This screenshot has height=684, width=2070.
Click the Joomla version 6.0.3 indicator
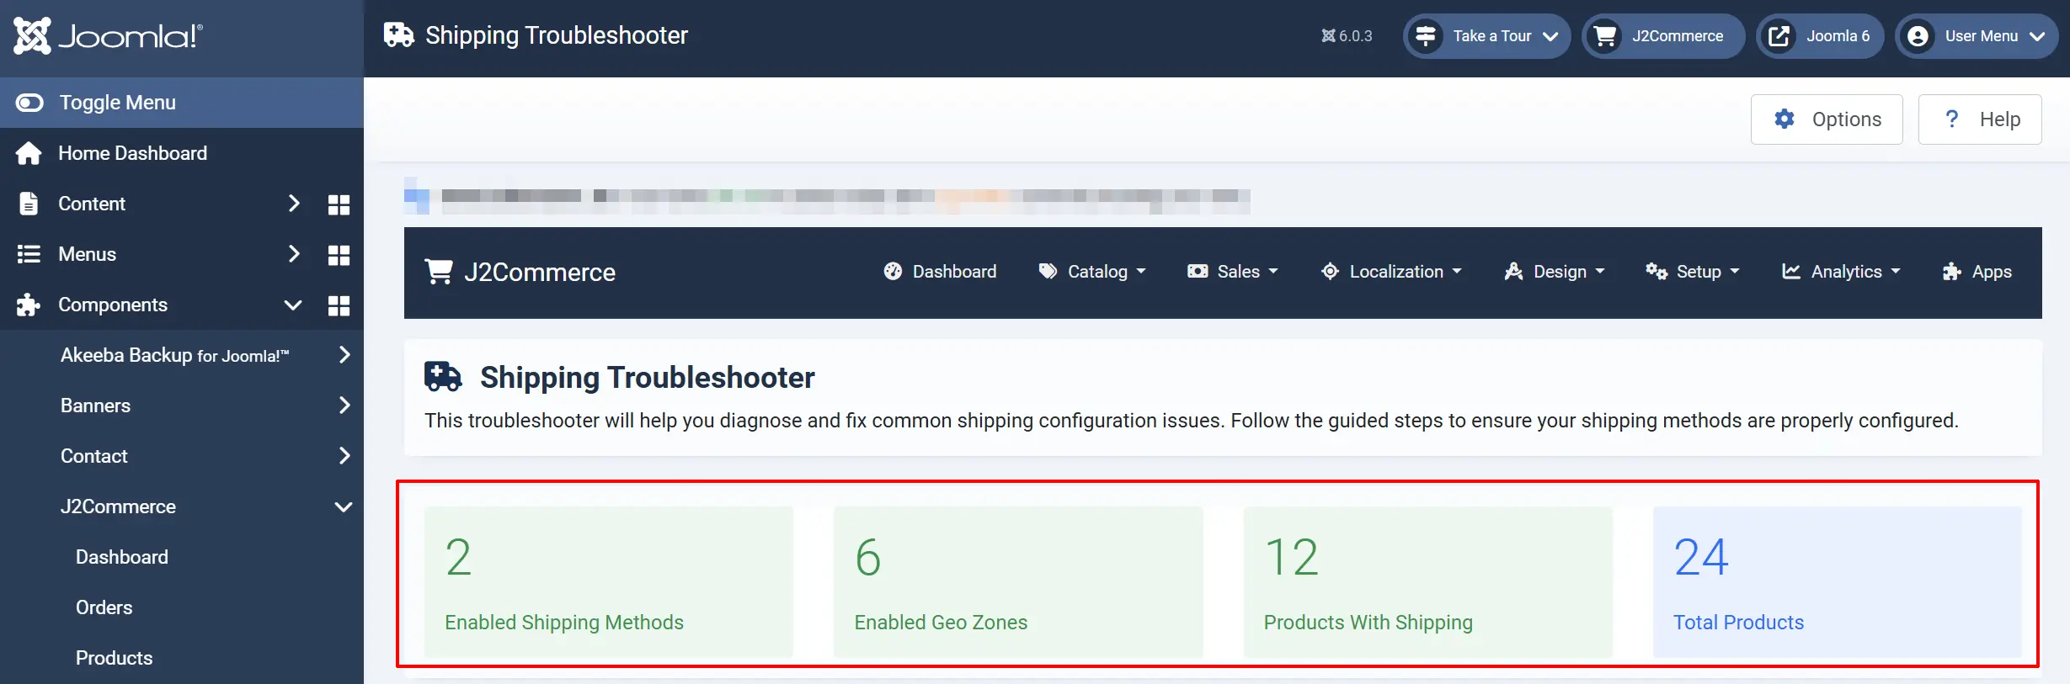(x=1347, y=36)
